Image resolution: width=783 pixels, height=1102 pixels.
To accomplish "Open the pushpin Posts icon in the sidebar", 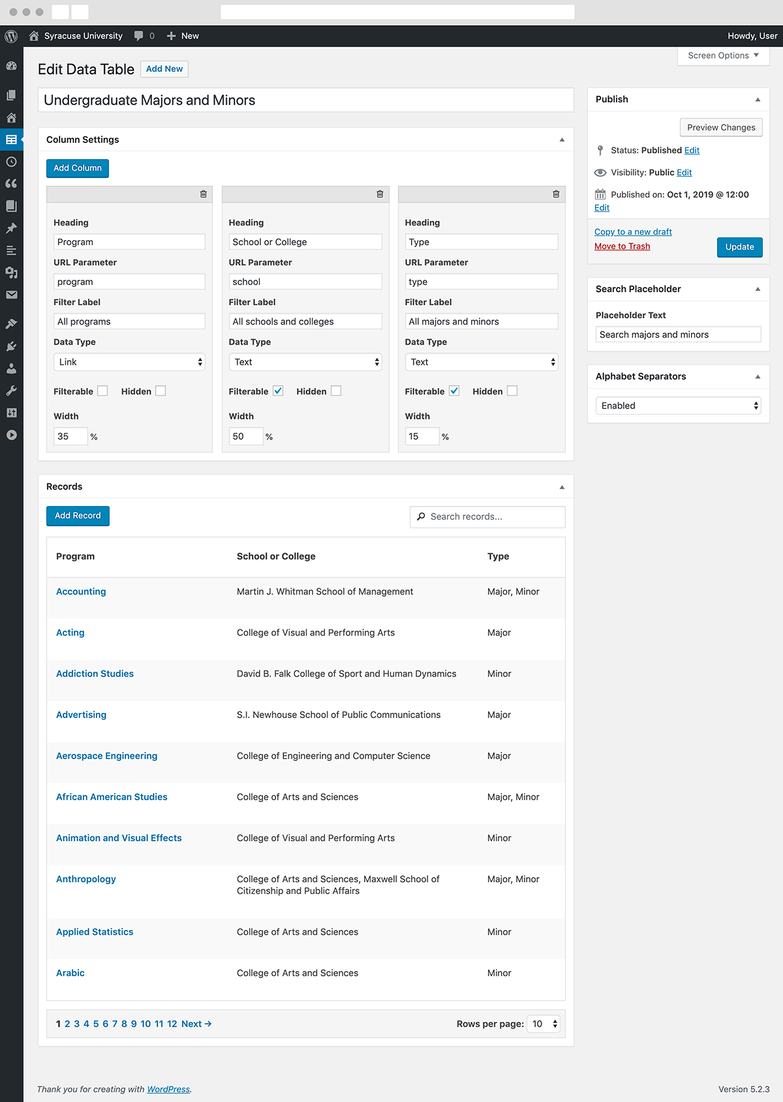I will click(11, 228).
